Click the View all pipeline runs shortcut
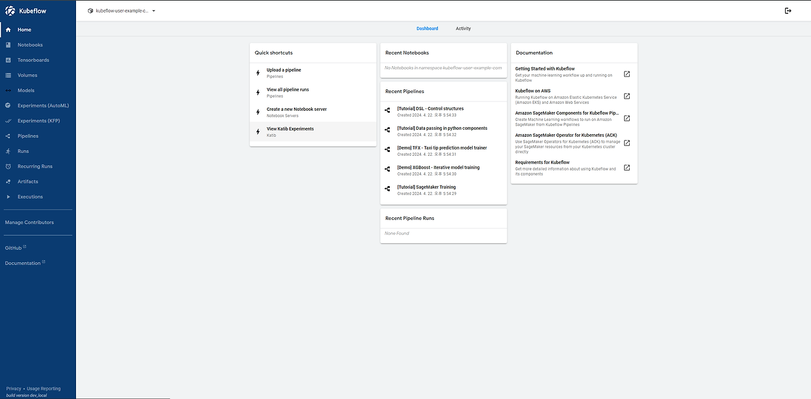The width and height of the screenshot is (811, 399). click(313, 92)
